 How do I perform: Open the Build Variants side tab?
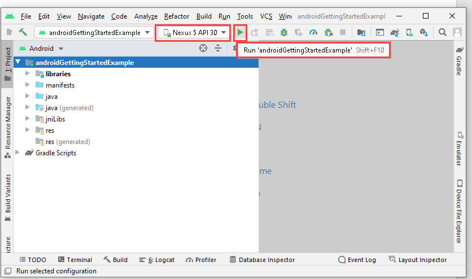point(7,198)
